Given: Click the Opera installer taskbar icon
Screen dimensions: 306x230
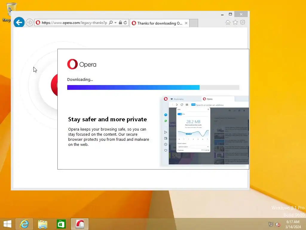Looking at the screenshot, I should tap(79, 224).
